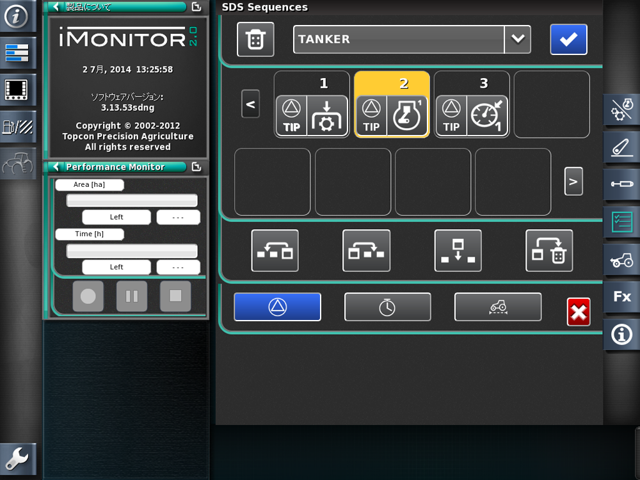
Task: Open the Fx functions button
Action: 621,297
